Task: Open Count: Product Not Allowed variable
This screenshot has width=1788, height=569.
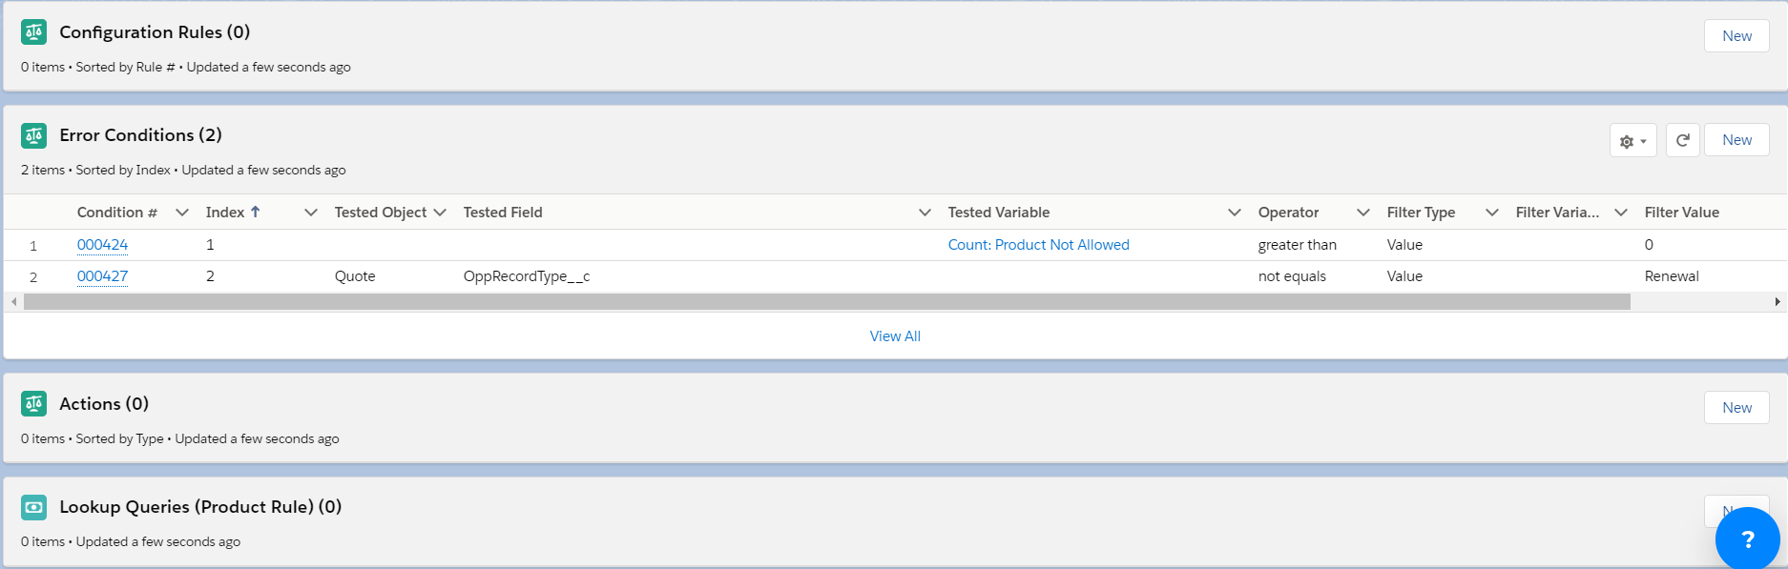Action: coord(1038,245)
